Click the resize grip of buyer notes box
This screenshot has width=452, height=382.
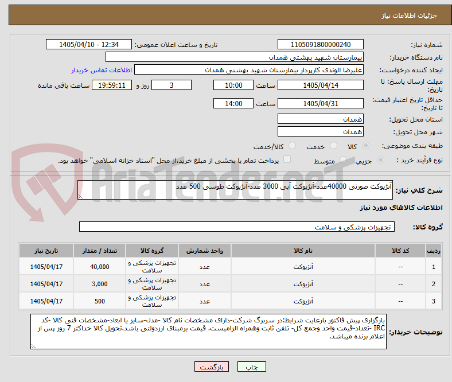click(33, 346)
